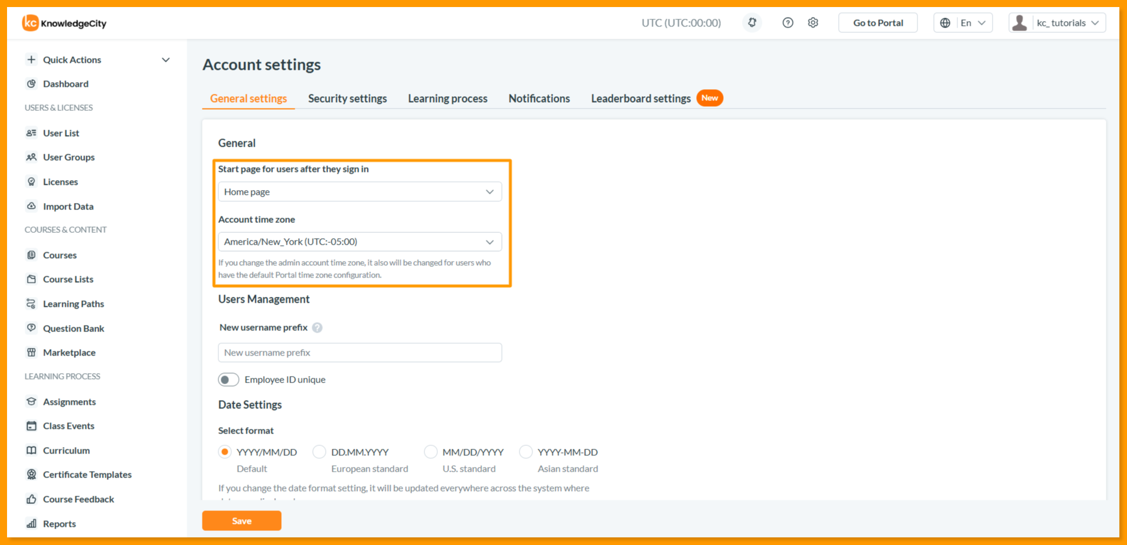Select DD.MM.YYYY European date format
The image size is (1127, 545).
[319, 452]
